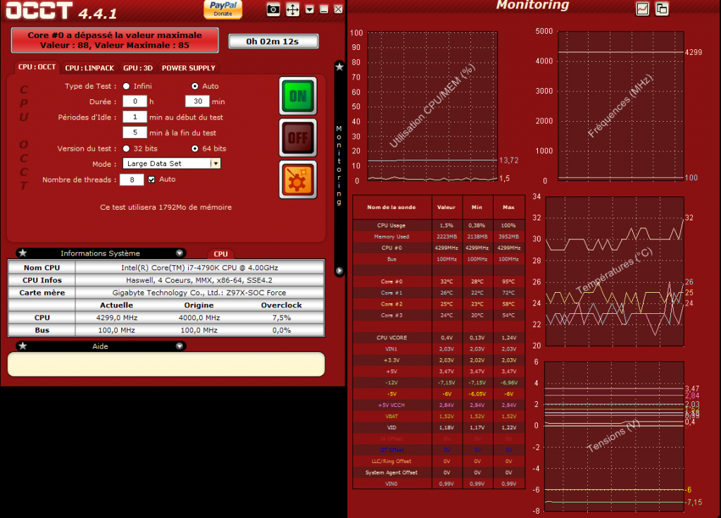The height and width of the screenshot is (518, 721).
Task: Select the LLC/Ring Offset probe row
Action: pyautogui.click(x=439, y=462)
